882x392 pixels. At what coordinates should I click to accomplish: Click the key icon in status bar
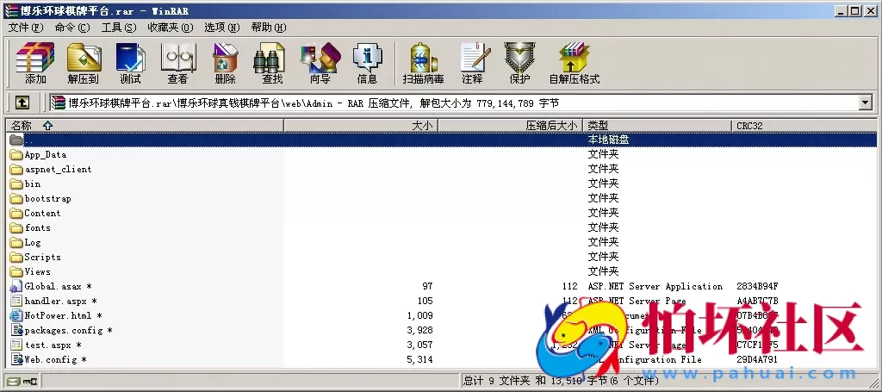pos(30,382)
